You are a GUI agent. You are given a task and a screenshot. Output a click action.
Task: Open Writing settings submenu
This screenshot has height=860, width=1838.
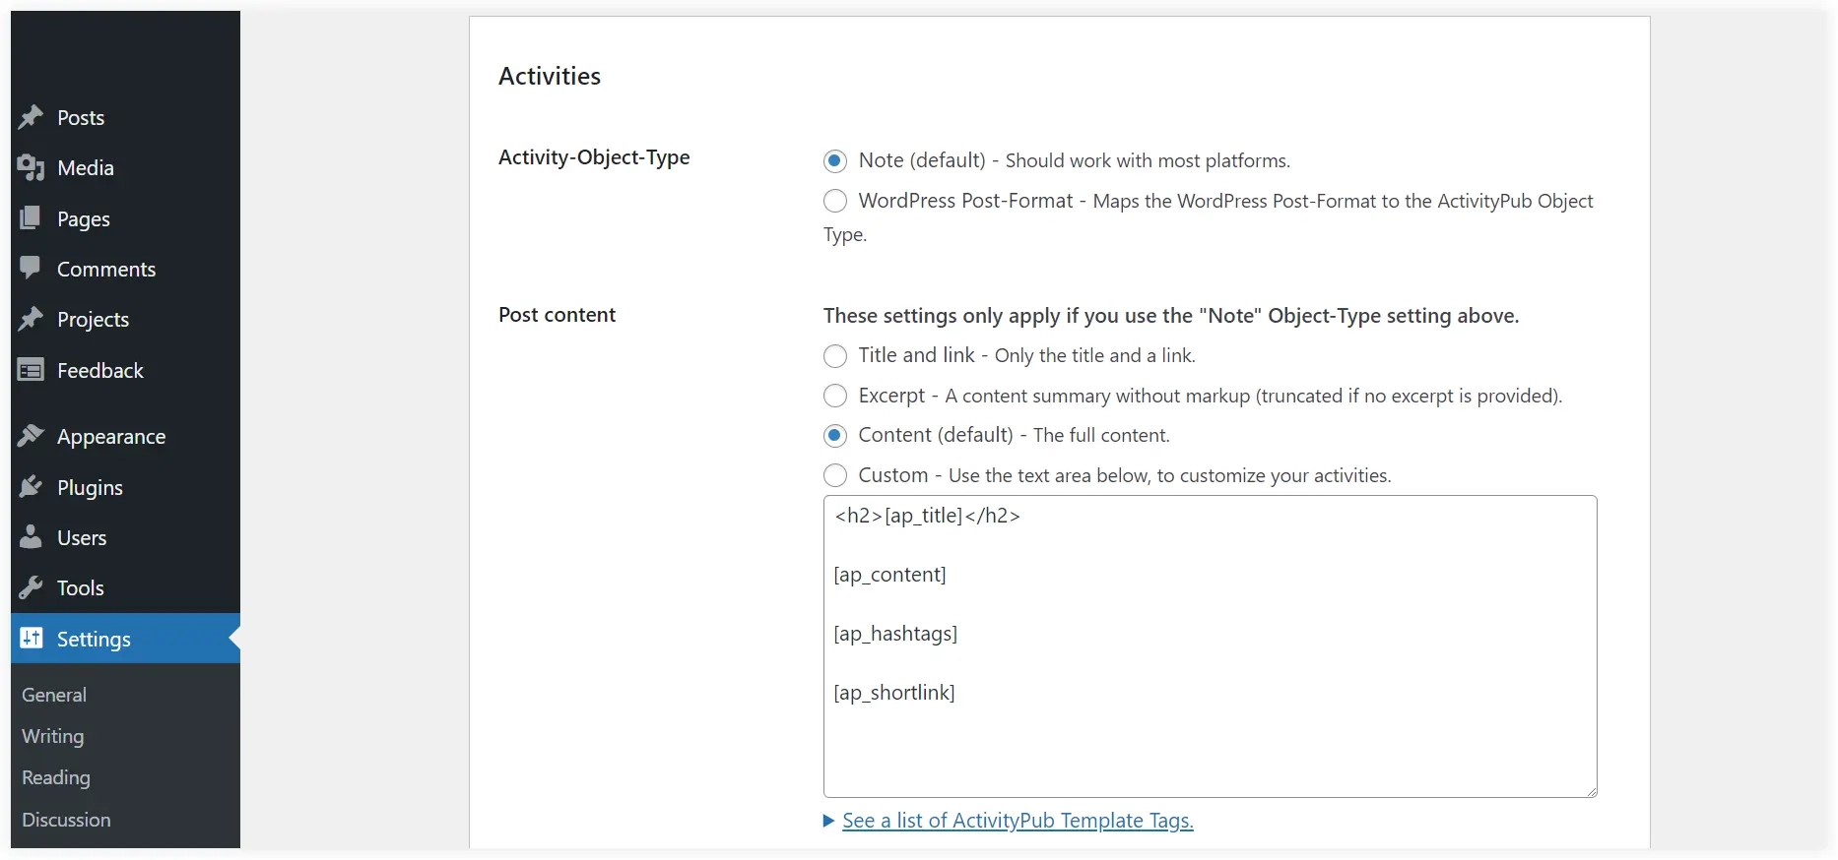coord(53,736)
